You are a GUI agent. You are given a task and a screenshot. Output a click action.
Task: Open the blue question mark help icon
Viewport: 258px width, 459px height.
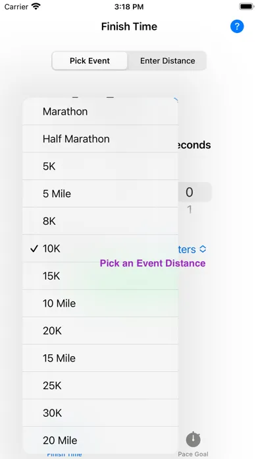[x=237, y=26]
